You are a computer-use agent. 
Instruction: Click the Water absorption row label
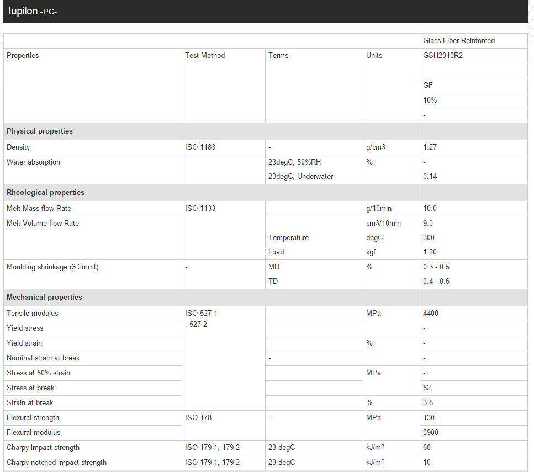coord(33,162)
